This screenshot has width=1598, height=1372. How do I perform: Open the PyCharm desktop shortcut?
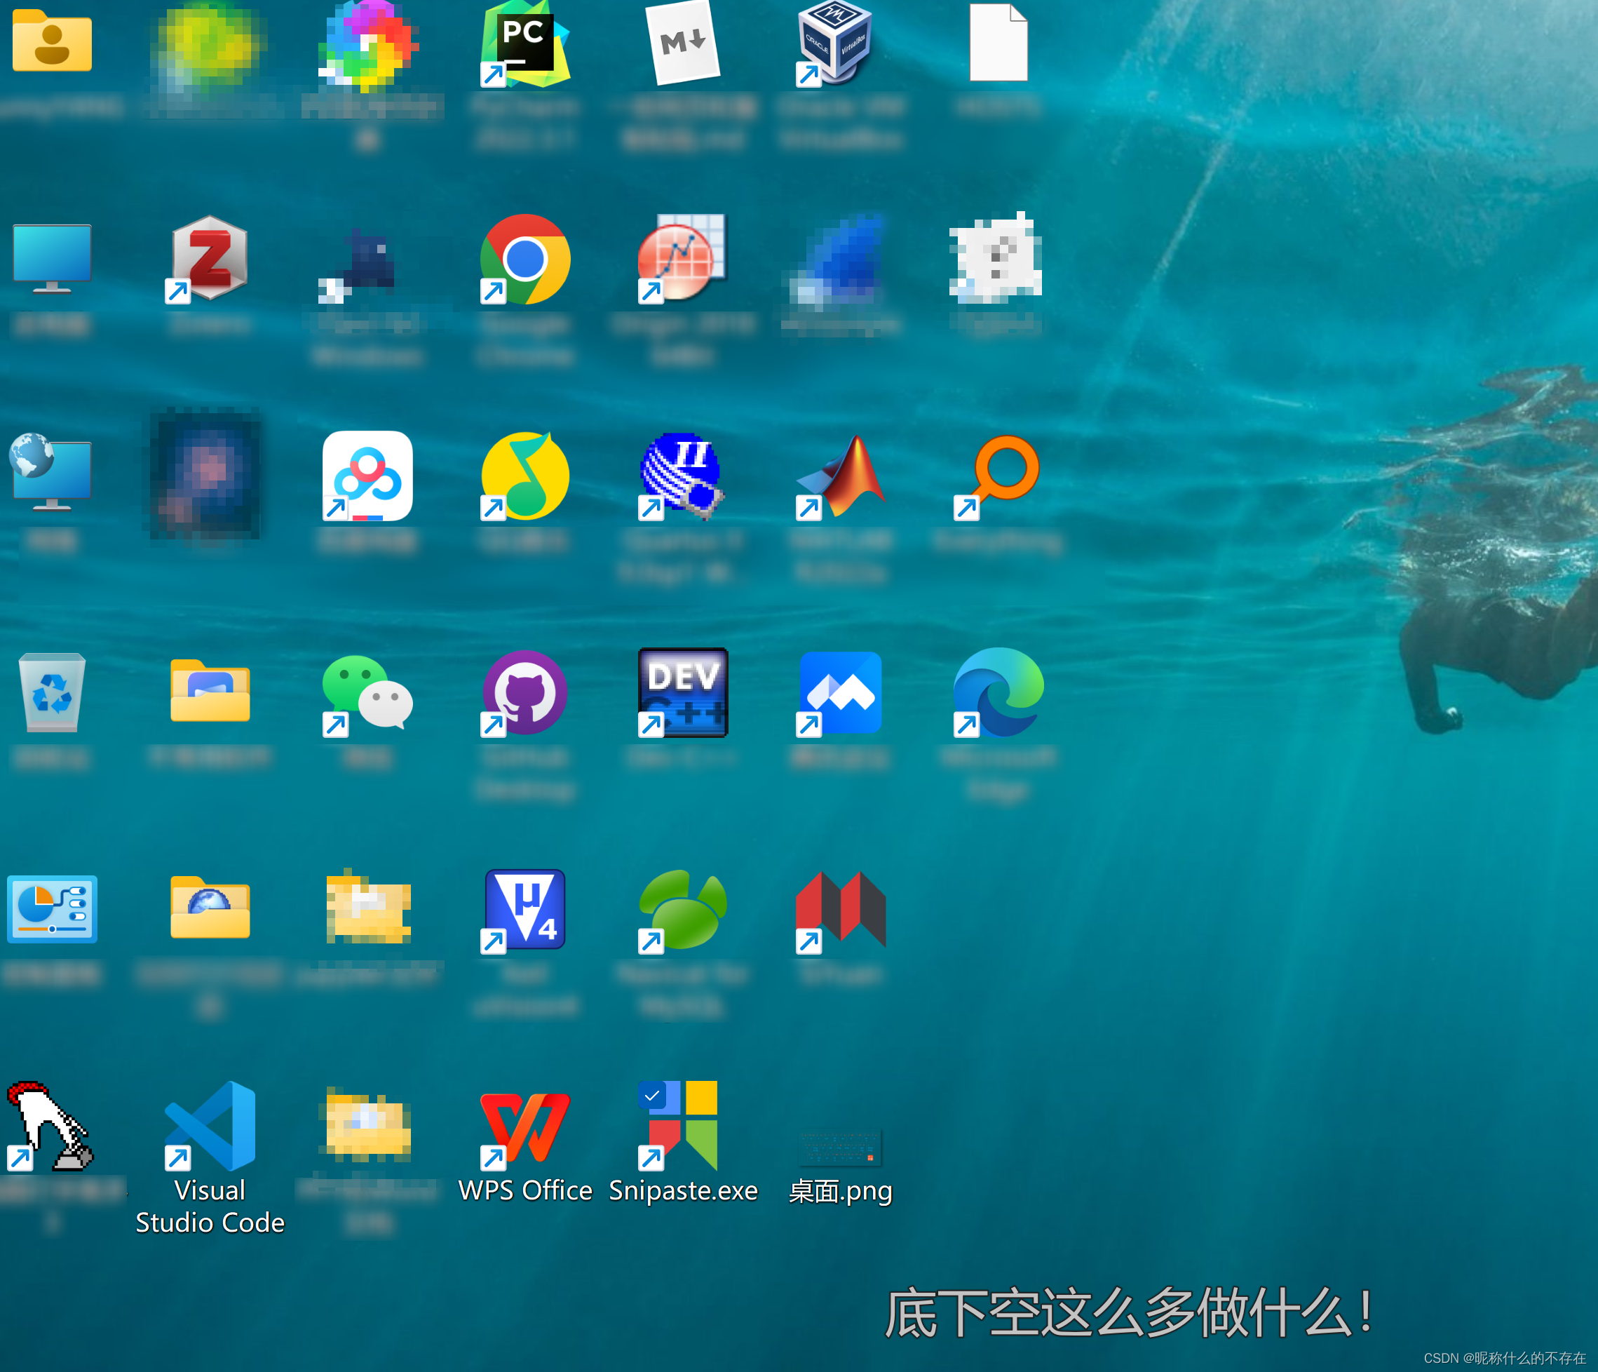tap(525, 43)
